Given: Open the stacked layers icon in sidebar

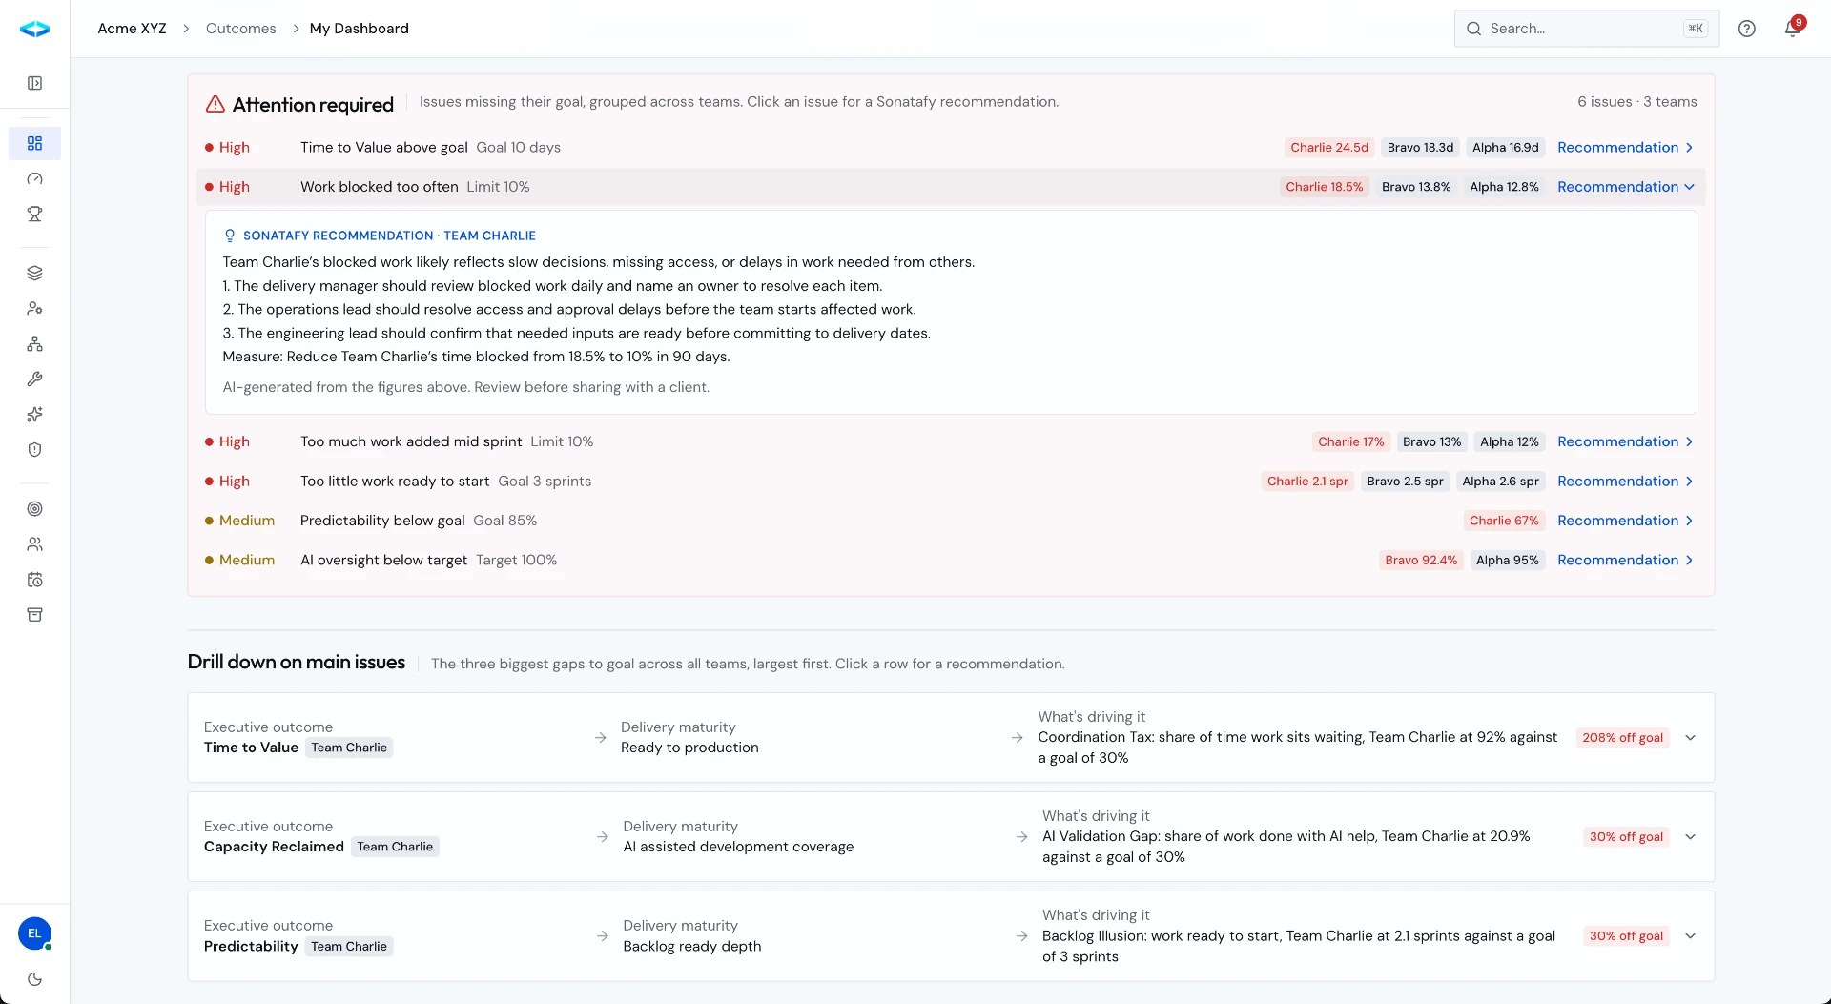Looking at the screenshot, I should pos(34,273).
